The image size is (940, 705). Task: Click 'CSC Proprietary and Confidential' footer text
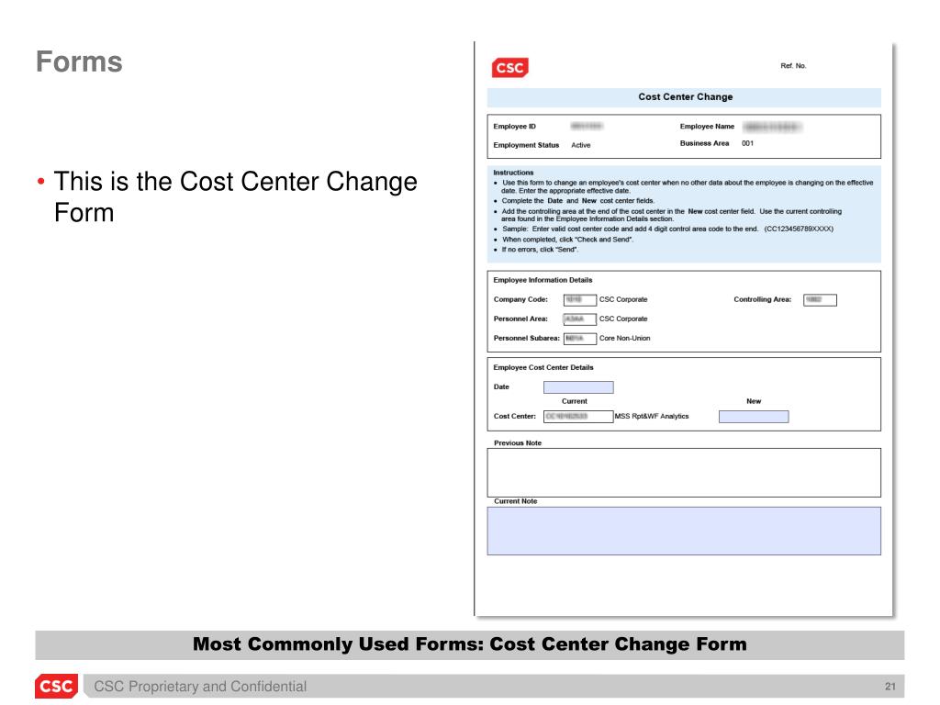click(x=200, y=687)
